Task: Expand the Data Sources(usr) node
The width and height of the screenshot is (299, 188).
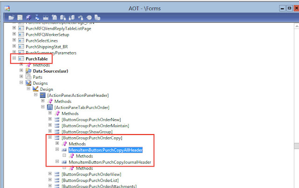Action: point(21,70)
